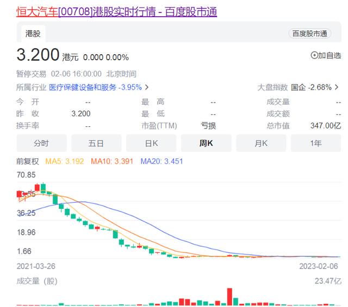Click the MA10: 3.391 indicator
348x307 pixels.
coord(112,161)
